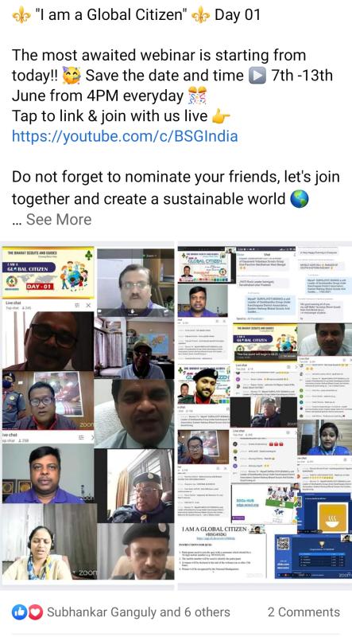Click the pointing hand emoji before the link

(221, 116)
